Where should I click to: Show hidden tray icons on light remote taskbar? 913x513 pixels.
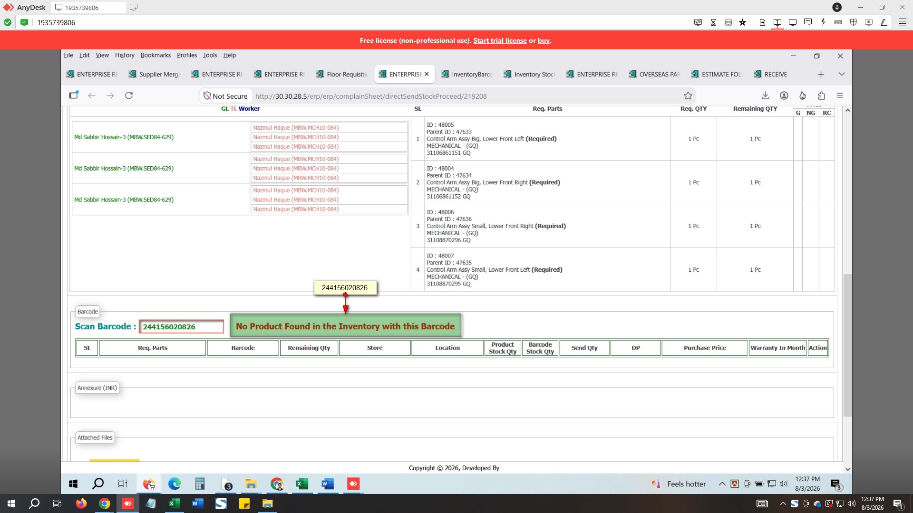(722, 484)
